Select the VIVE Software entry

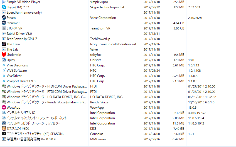tap(17, 71)
